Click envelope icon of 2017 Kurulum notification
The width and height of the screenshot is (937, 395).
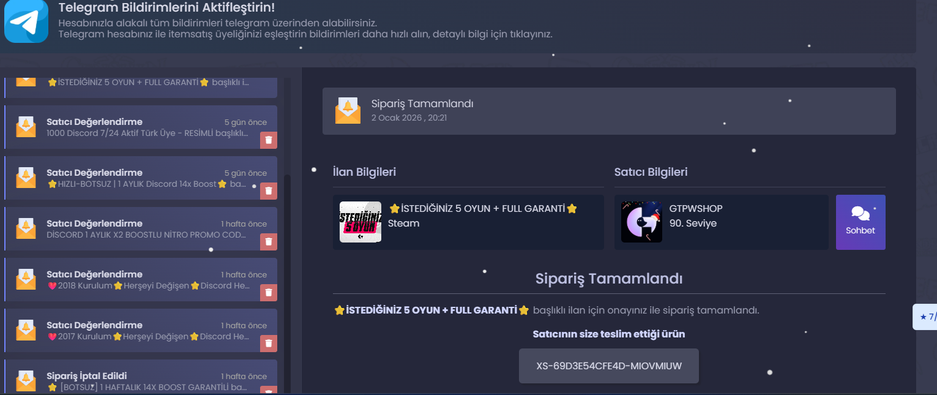pyautogui.click(x=26, y=330)
